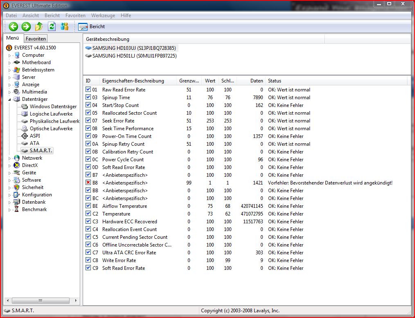
Task: Click the Netzwerk globe icon
Action: click(17, 158)
